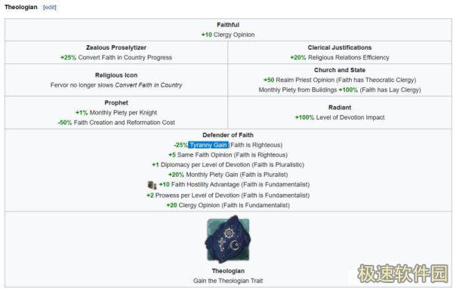Click the Church and State heading

tap(340, 70)
